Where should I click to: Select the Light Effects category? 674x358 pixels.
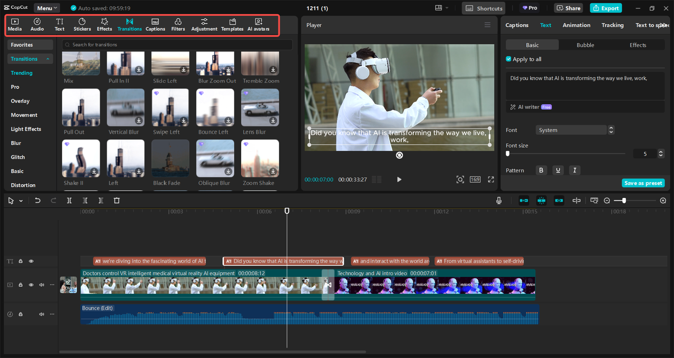[x=26, y=129]
